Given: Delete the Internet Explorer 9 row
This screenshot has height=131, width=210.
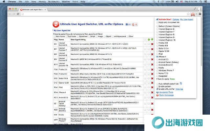Looking at the screenshot, I should [152, 59].
